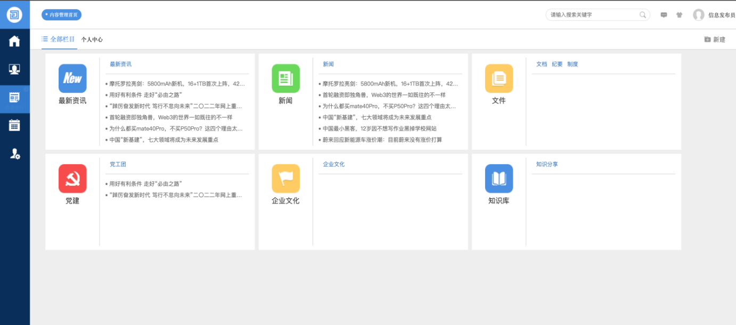Open the monitor user icon in sidebar
This screenshot has height=325, width=736.
[x=14, y=69]
